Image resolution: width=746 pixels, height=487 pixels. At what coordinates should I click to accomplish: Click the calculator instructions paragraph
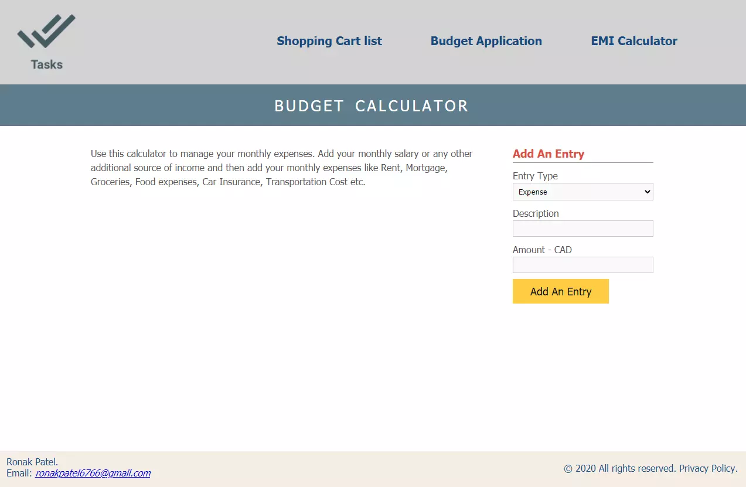(282, 168)
